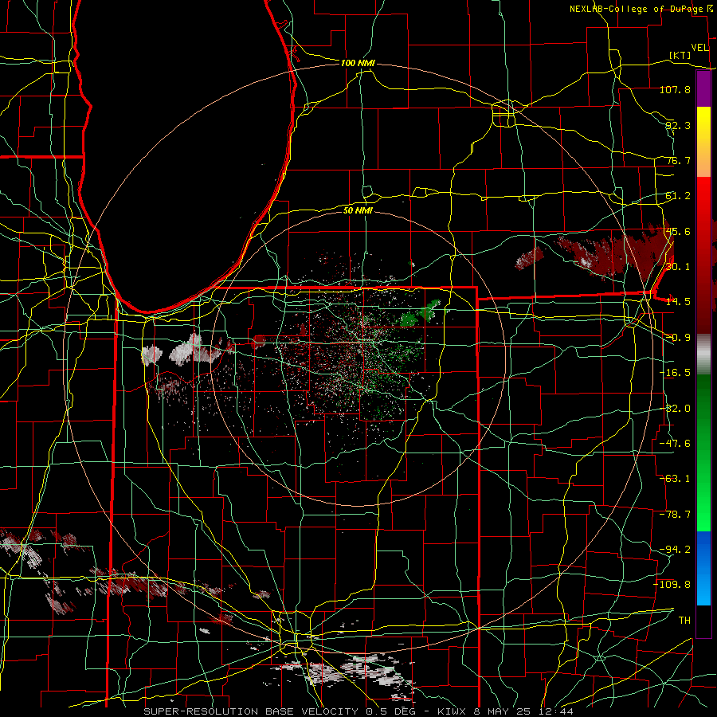Pick the blue colorbar segment
Image resolution: width=717 pixels, height=717 pixels.
703,568
